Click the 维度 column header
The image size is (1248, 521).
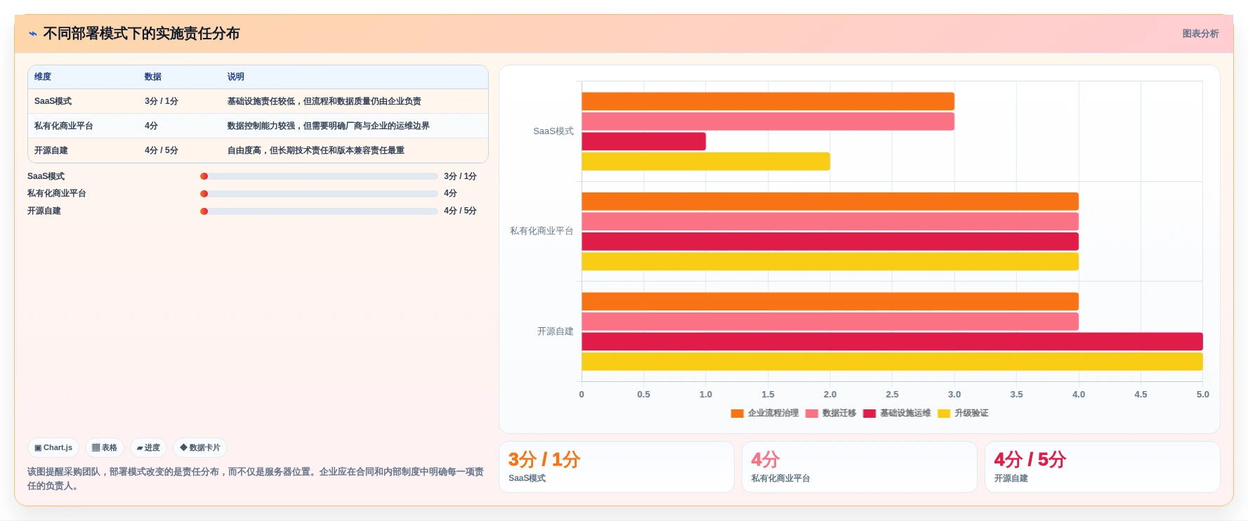43,77
